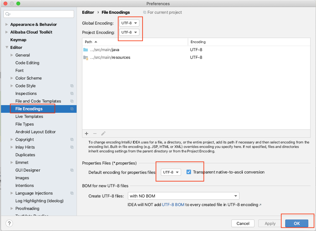This screenshot has height=231, width=316.
Task: Click project-level icon next to Code Style
Action: tap(72, 86)
